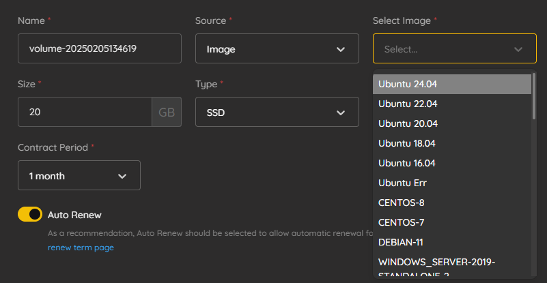The width and height of the screenshot is (547, 283).
Task: Choose Ubuntu 16.04 image option
Action: tap(452, 163)
